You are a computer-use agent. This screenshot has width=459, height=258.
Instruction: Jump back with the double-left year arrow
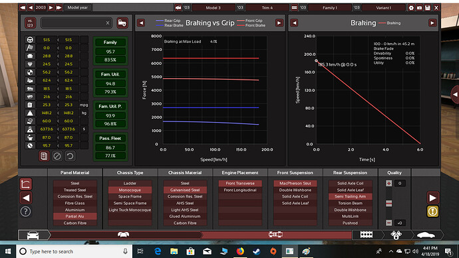pyautogui.click(x=23, y=7)
